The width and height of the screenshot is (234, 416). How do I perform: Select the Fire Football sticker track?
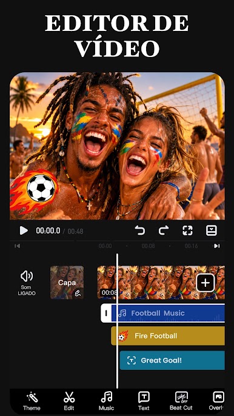168,336
